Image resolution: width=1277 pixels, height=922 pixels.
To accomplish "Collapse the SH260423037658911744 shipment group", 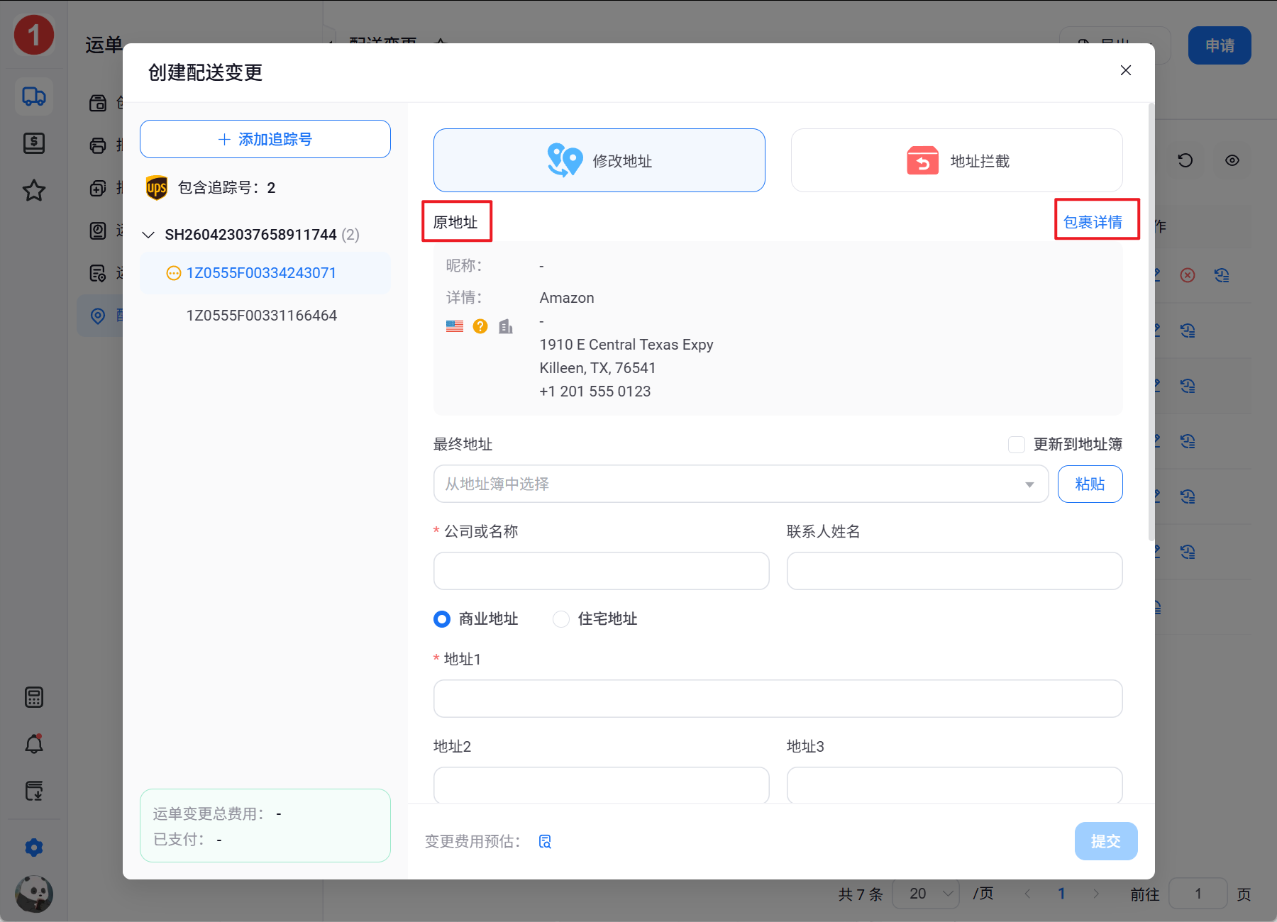I will tap(148, 235).
